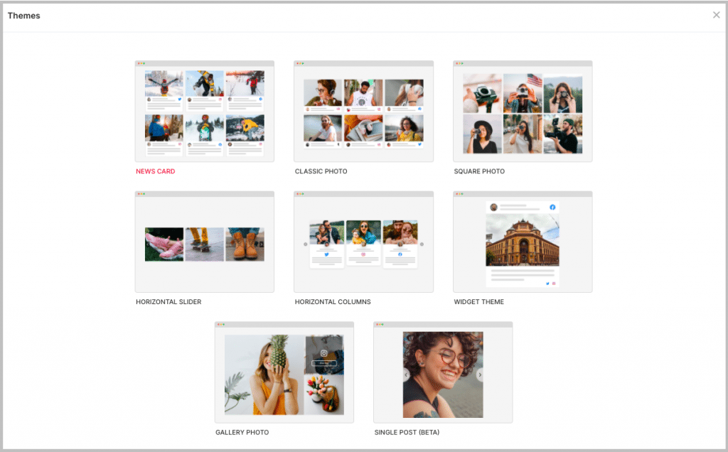Click right arrow in Horizontal Columns preview
This screenshot has width=728, height=452.
tap(422, 244)
